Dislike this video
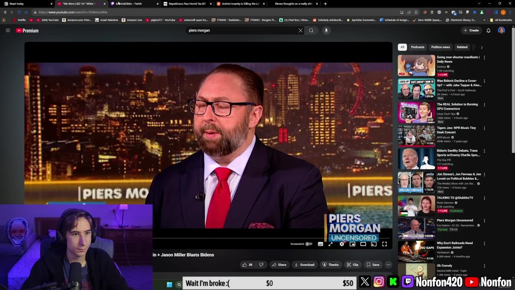Viewport: 515px width, 290px height. pyautogui.click(x=261, y=265)
